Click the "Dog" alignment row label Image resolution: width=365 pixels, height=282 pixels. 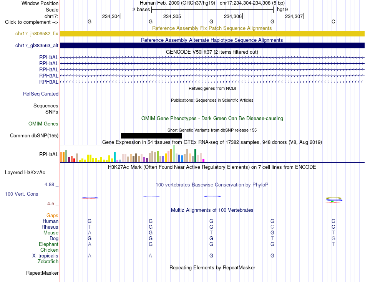coord(54,239)
